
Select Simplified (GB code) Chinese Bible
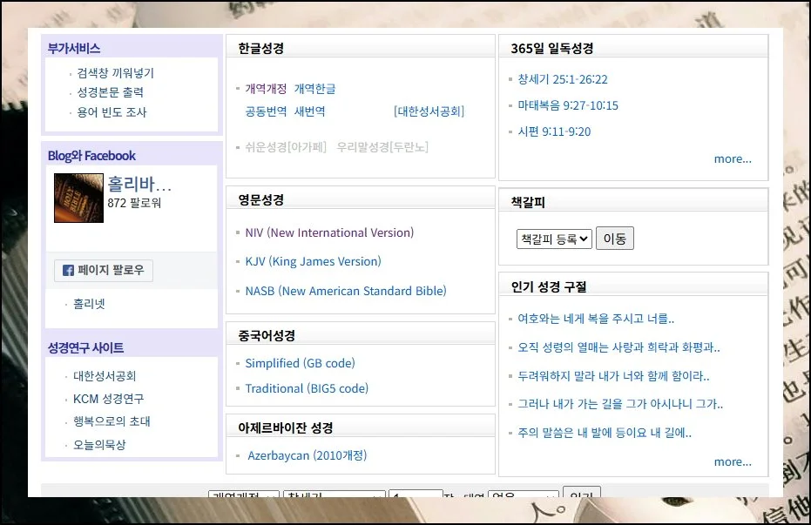(x=300, y=363)
